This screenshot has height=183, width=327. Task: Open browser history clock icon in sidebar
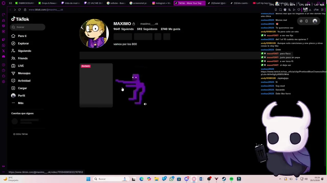click(x=3, y=70)
